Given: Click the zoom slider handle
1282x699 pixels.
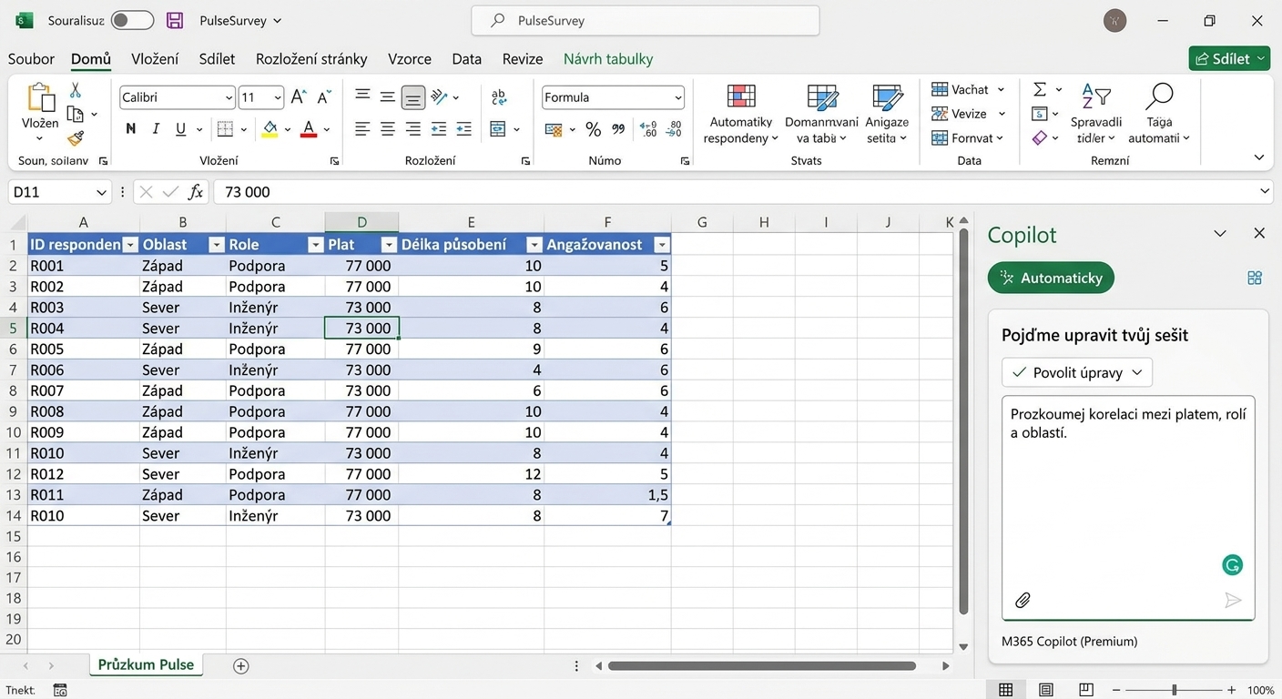Looking at the screenshot, I should (x=1175, y=690).
